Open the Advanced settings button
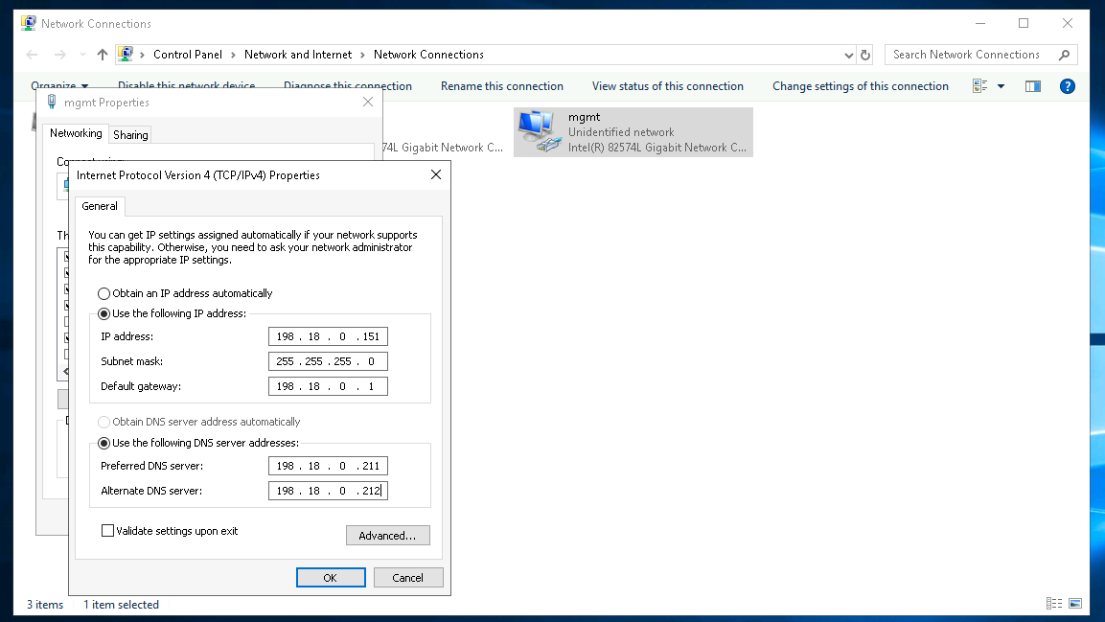1105x622 pixels. pyautogui.click(x=387, y=536)
